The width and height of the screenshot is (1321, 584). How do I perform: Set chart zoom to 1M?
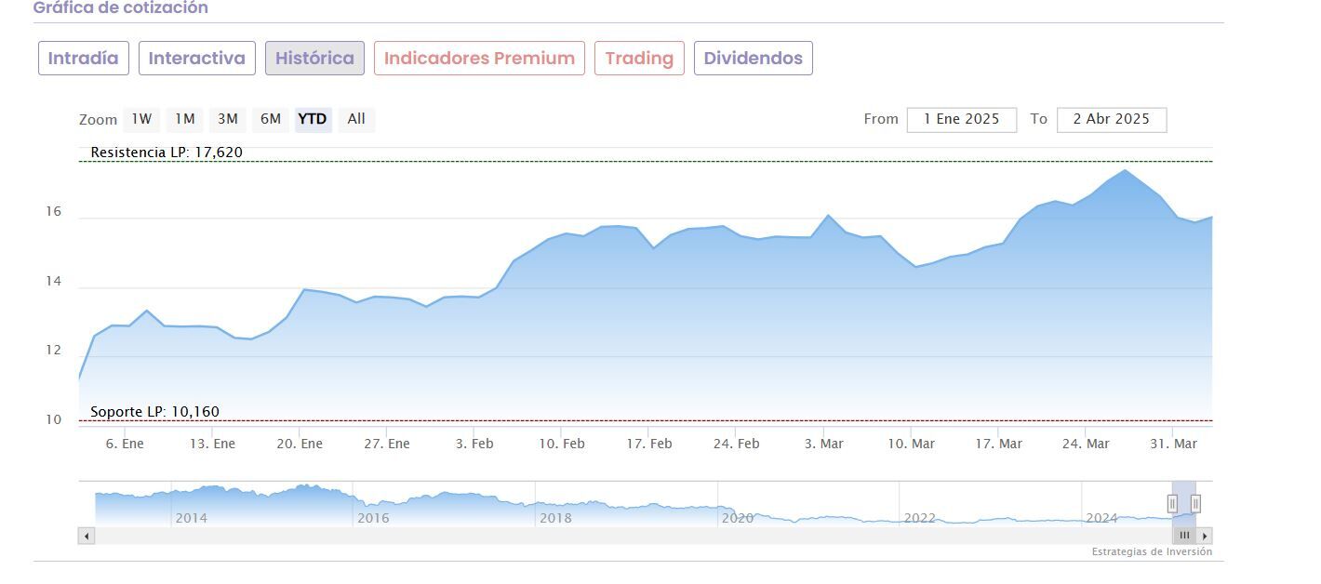tap(185, 119)
